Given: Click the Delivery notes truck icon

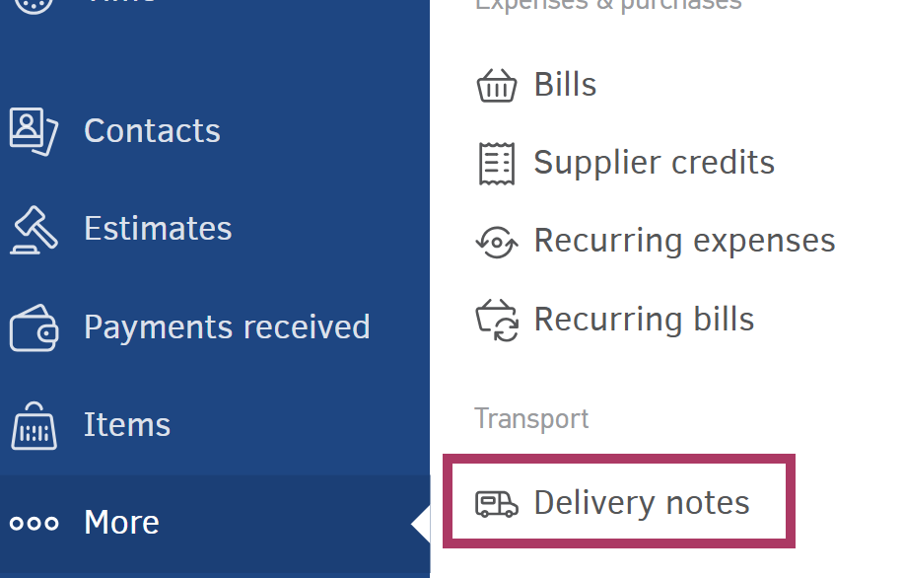Looking at the screenshot, I should (x=496, y=504).
